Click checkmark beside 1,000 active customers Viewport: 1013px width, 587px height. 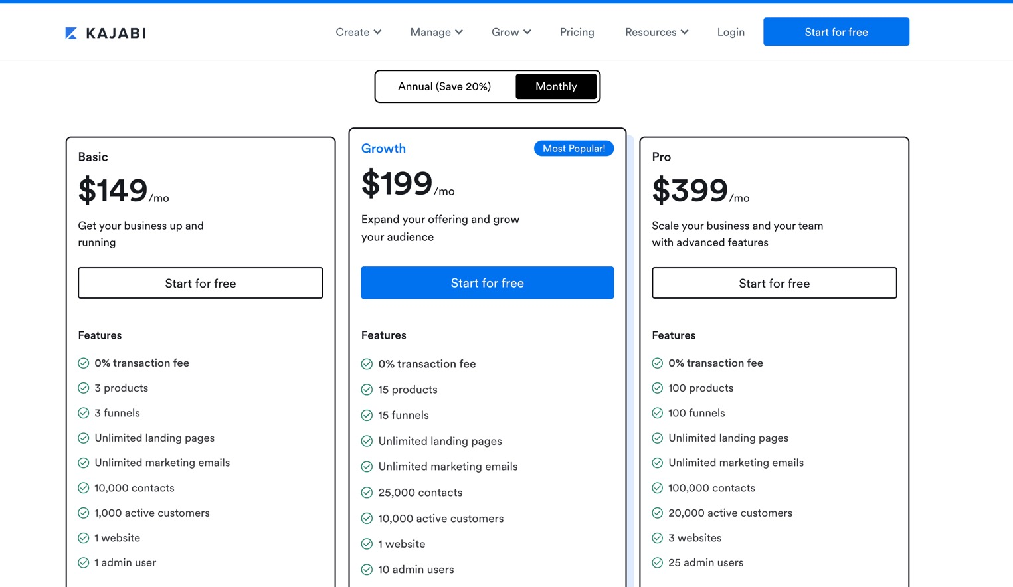pos(83,513)
